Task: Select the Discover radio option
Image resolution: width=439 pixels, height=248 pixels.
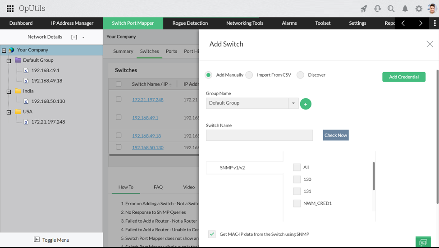Action: [301, 75]
